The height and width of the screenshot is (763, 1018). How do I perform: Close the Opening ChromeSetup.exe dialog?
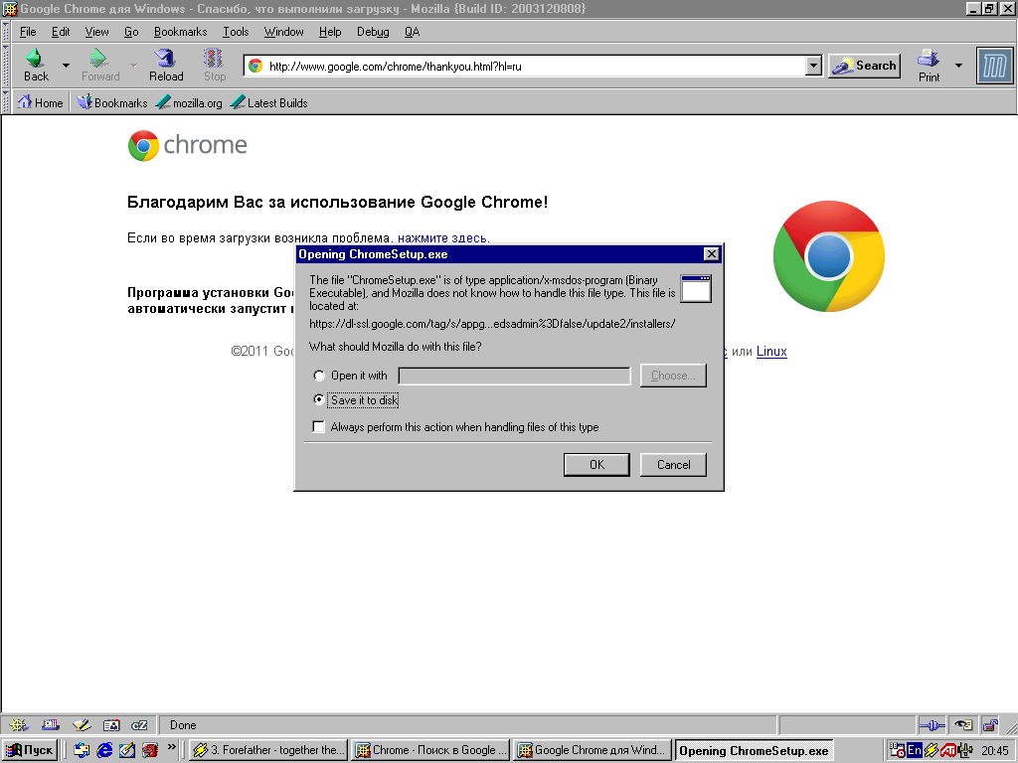[x=712, y=253]
